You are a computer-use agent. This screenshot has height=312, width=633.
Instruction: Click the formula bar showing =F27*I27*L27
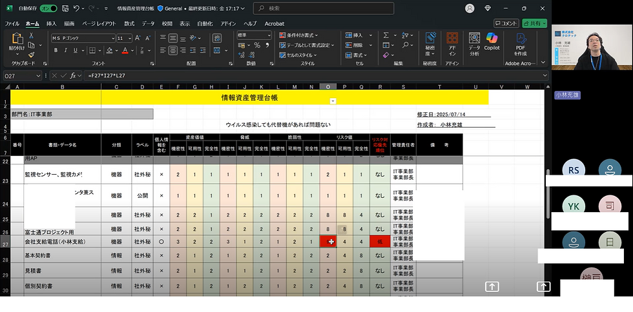(x=315, y=75)
